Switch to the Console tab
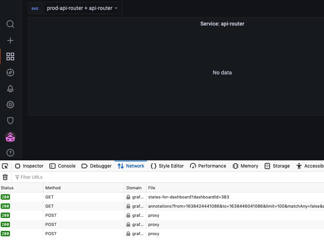 pos(62,166)
